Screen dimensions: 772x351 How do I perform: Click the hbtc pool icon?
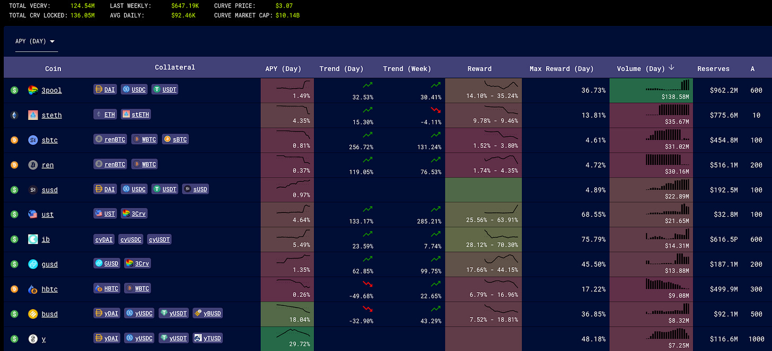coord(33,289)
